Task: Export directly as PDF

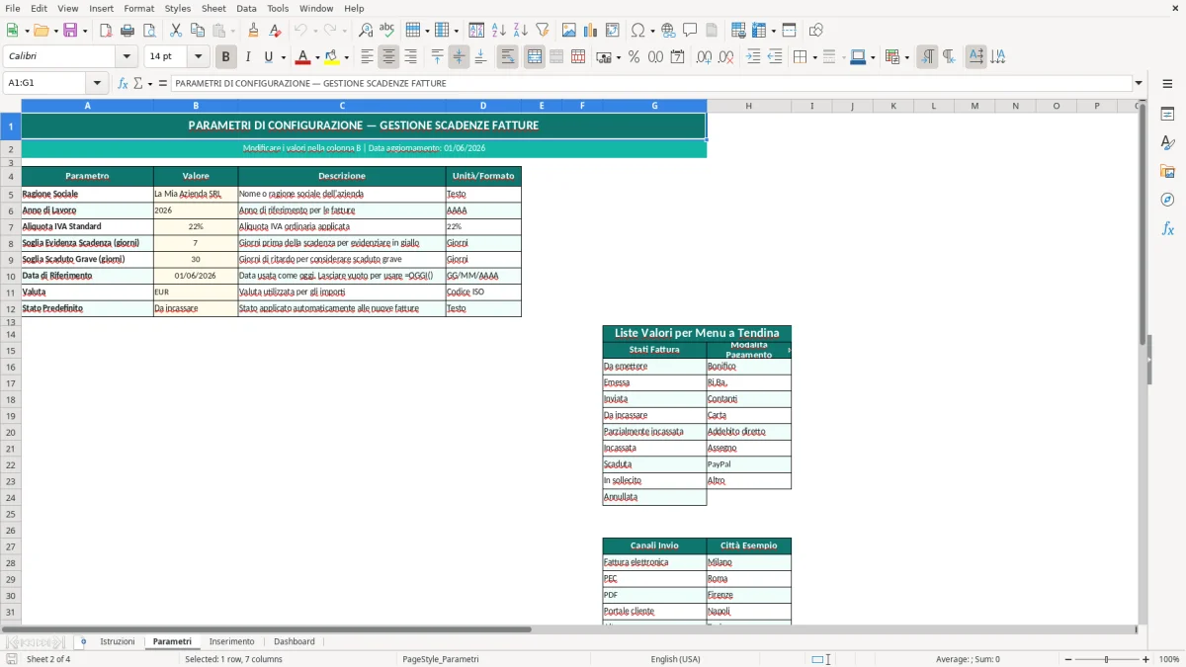Action: pyautogui.click(x=106, y=31)
